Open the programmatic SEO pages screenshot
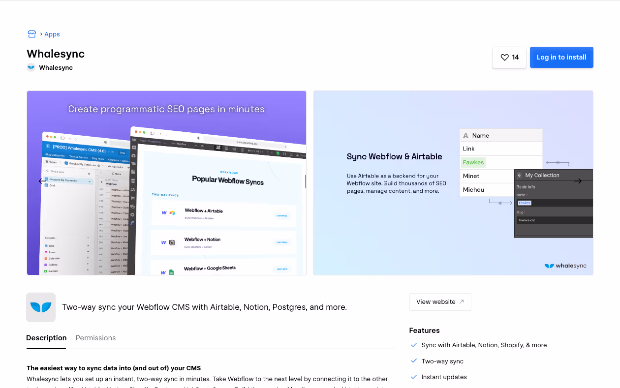Screen dimensions: 620x388 (x=167, y=183)
